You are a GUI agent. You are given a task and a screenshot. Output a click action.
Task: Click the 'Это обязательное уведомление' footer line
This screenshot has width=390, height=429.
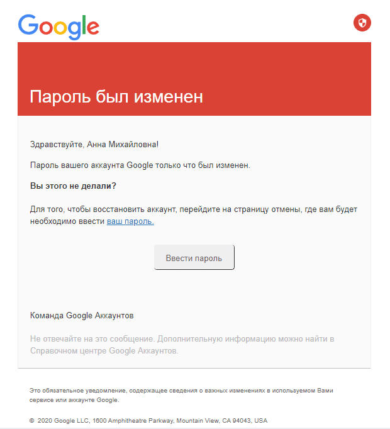[181, 391]
